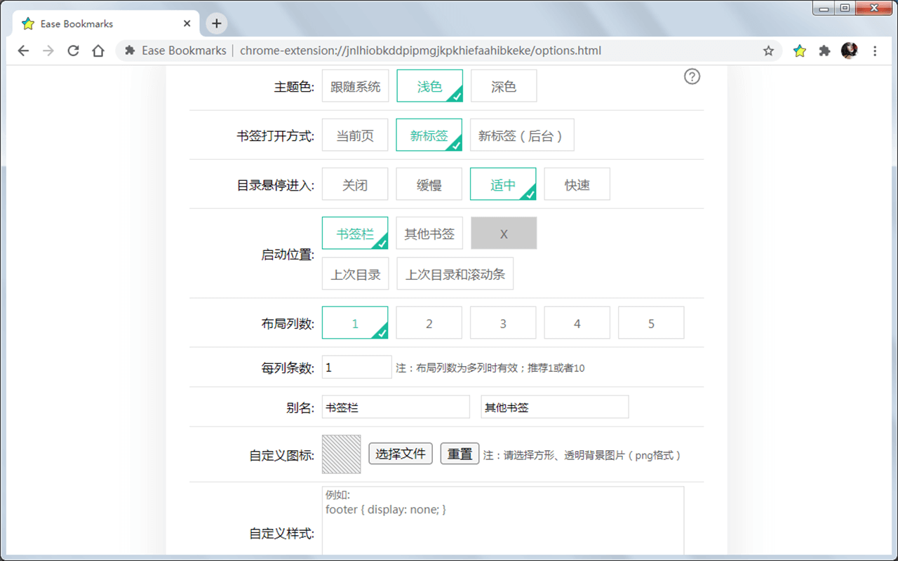The height and width of the screenshot is (561, 898).
Task: Open the browser profile avatar
Action: pos(849,50)
